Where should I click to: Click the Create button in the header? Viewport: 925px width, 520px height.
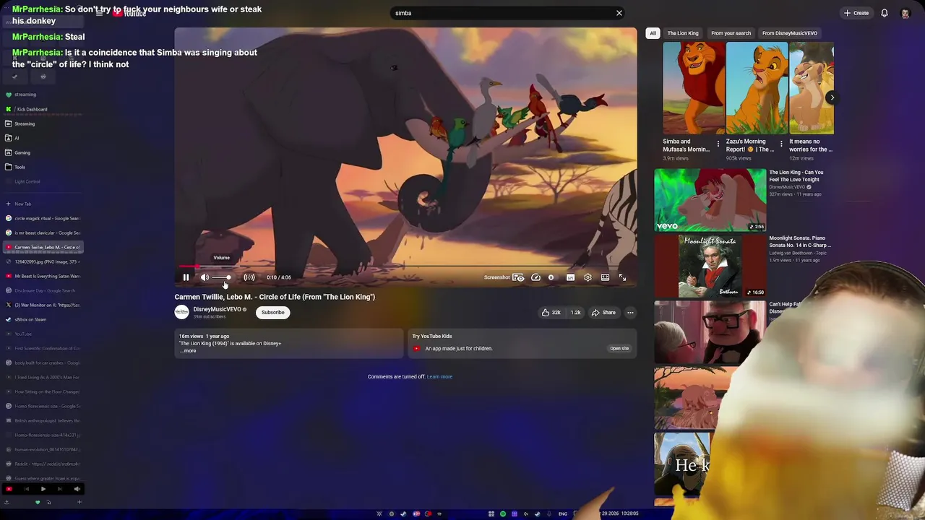[856, 13]
